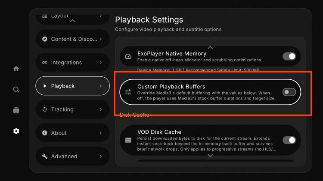
Task: Open the Library icon in the side rail
Action: [16, 110]
